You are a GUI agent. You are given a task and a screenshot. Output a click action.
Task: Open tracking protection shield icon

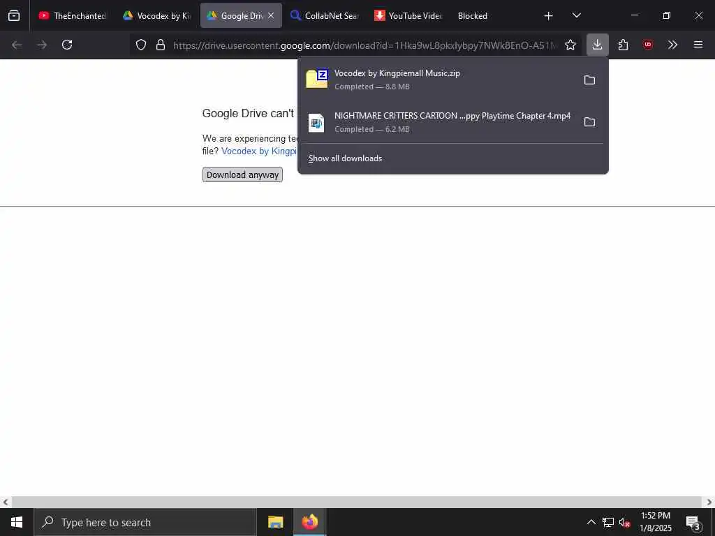coord(141,45)
